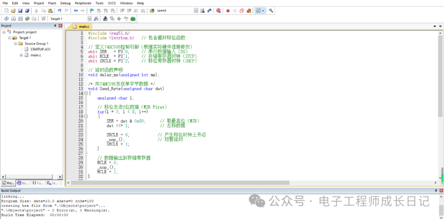
Task: Switch to the Functions panel tab
Action: (38, 183)
